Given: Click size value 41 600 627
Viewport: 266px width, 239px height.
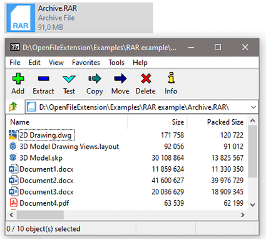Looking at the screenshot, I should tap(168, 181).
